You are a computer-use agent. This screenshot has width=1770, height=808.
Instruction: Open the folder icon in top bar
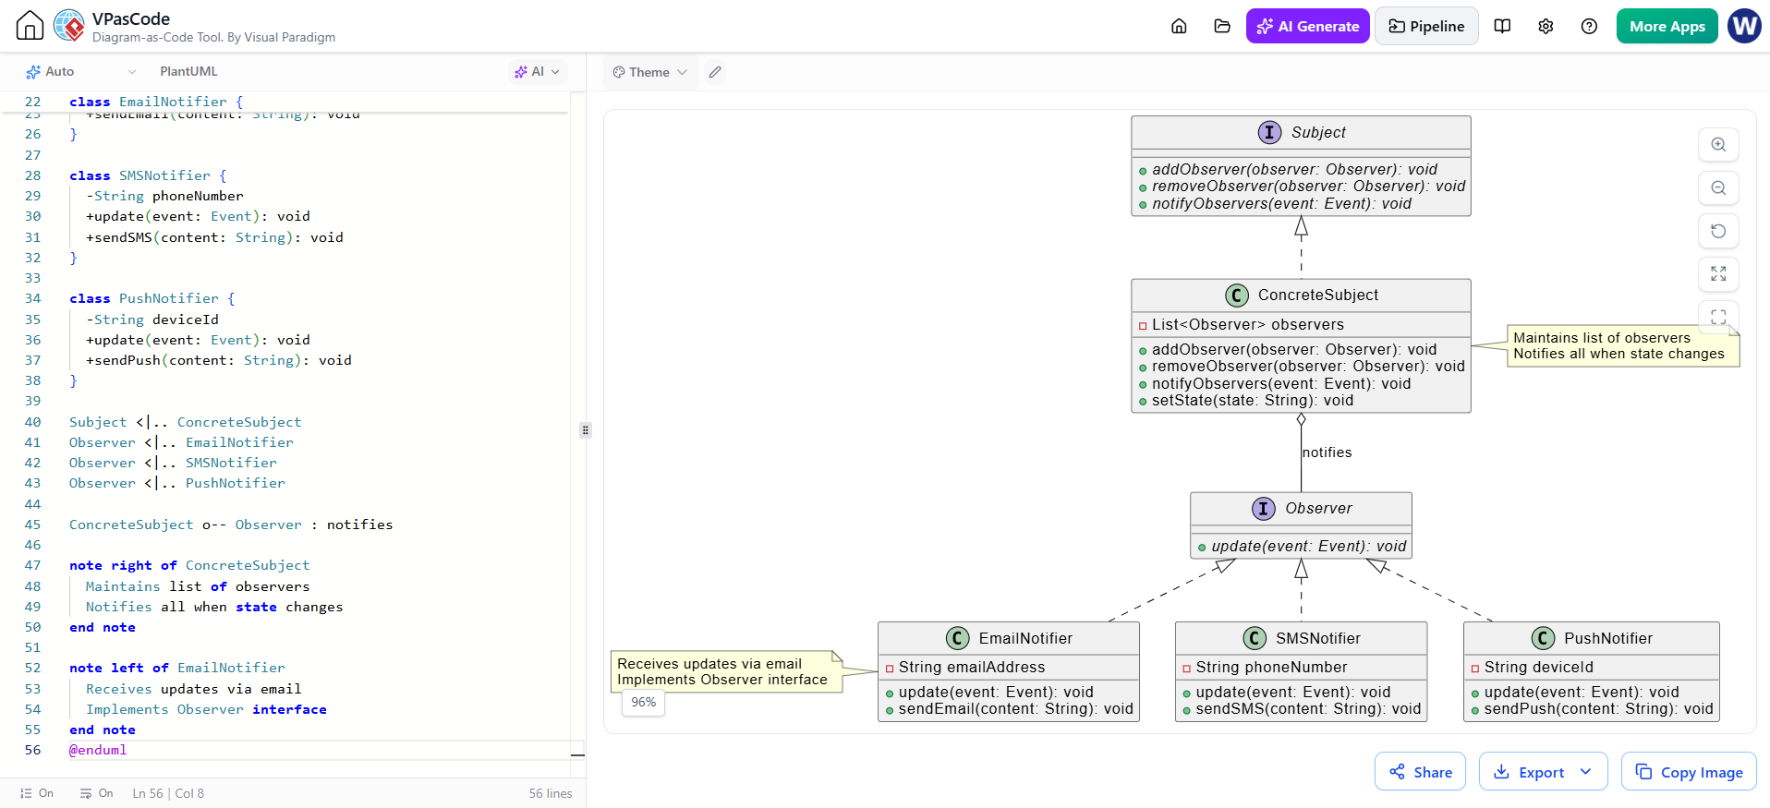[x=1222, y=26]
